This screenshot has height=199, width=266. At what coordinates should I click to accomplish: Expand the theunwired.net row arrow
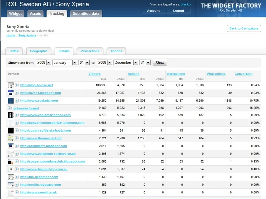16,138
